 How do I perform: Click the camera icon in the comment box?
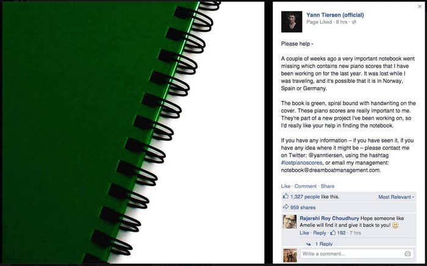(x=407, y=254)
